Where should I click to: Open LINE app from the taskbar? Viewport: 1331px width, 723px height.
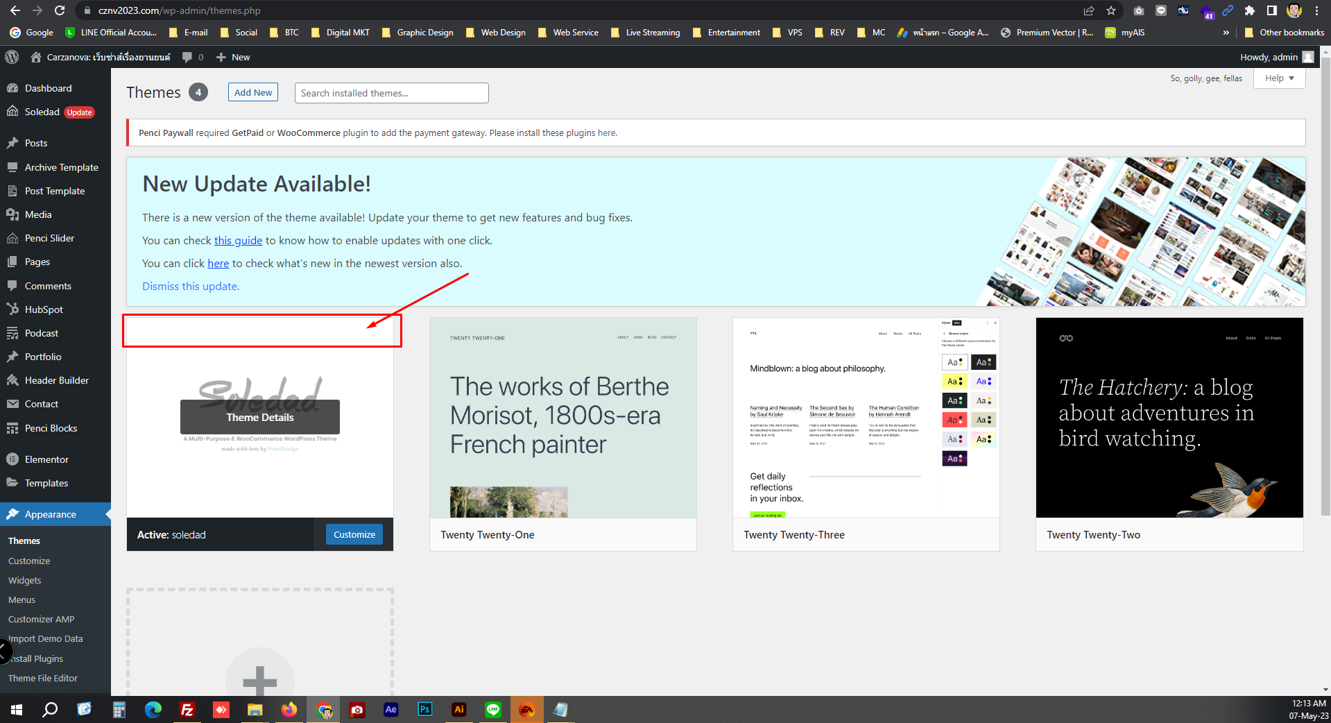[493, 709]
